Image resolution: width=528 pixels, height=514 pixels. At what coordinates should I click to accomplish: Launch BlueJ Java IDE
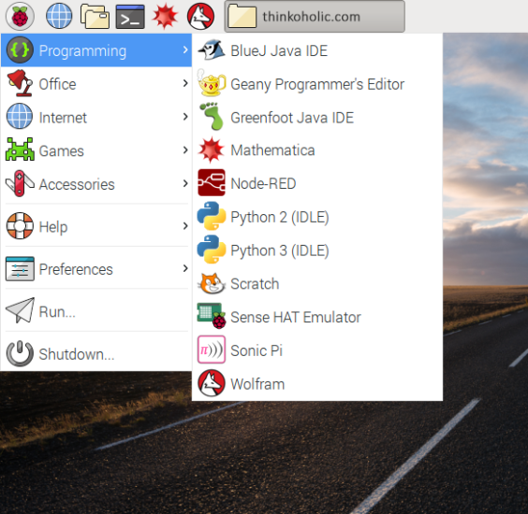point(317,50)
